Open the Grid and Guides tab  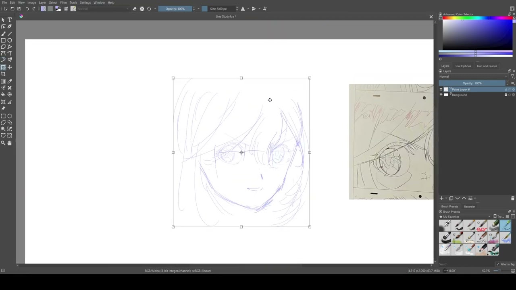(487, 66)
